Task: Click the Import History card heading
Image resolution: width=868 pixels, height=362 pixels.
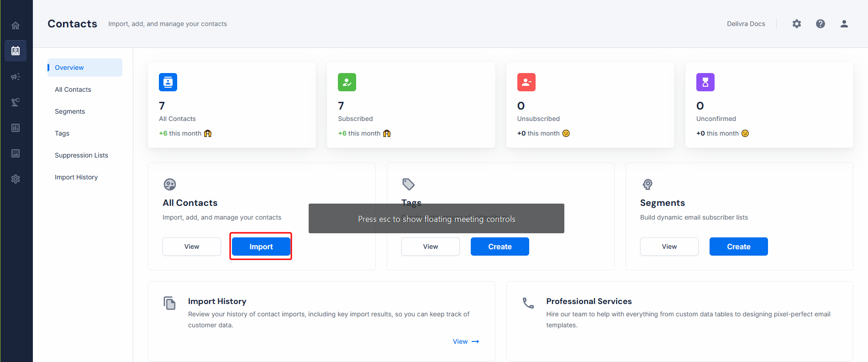Action: click(x=217, y=301)
